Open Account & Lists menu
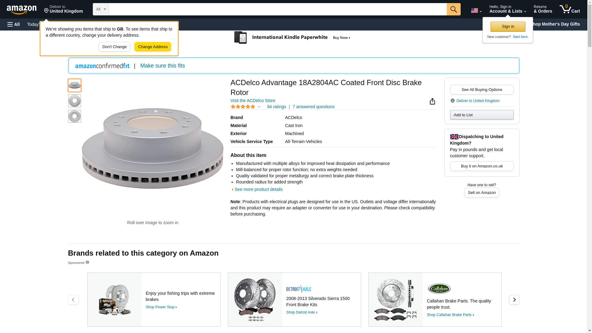 pyautogui.click(x=508, y=9)
